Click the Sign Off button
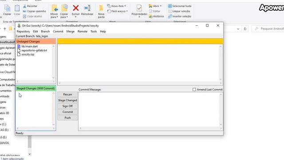 click(x=67, y=106)
